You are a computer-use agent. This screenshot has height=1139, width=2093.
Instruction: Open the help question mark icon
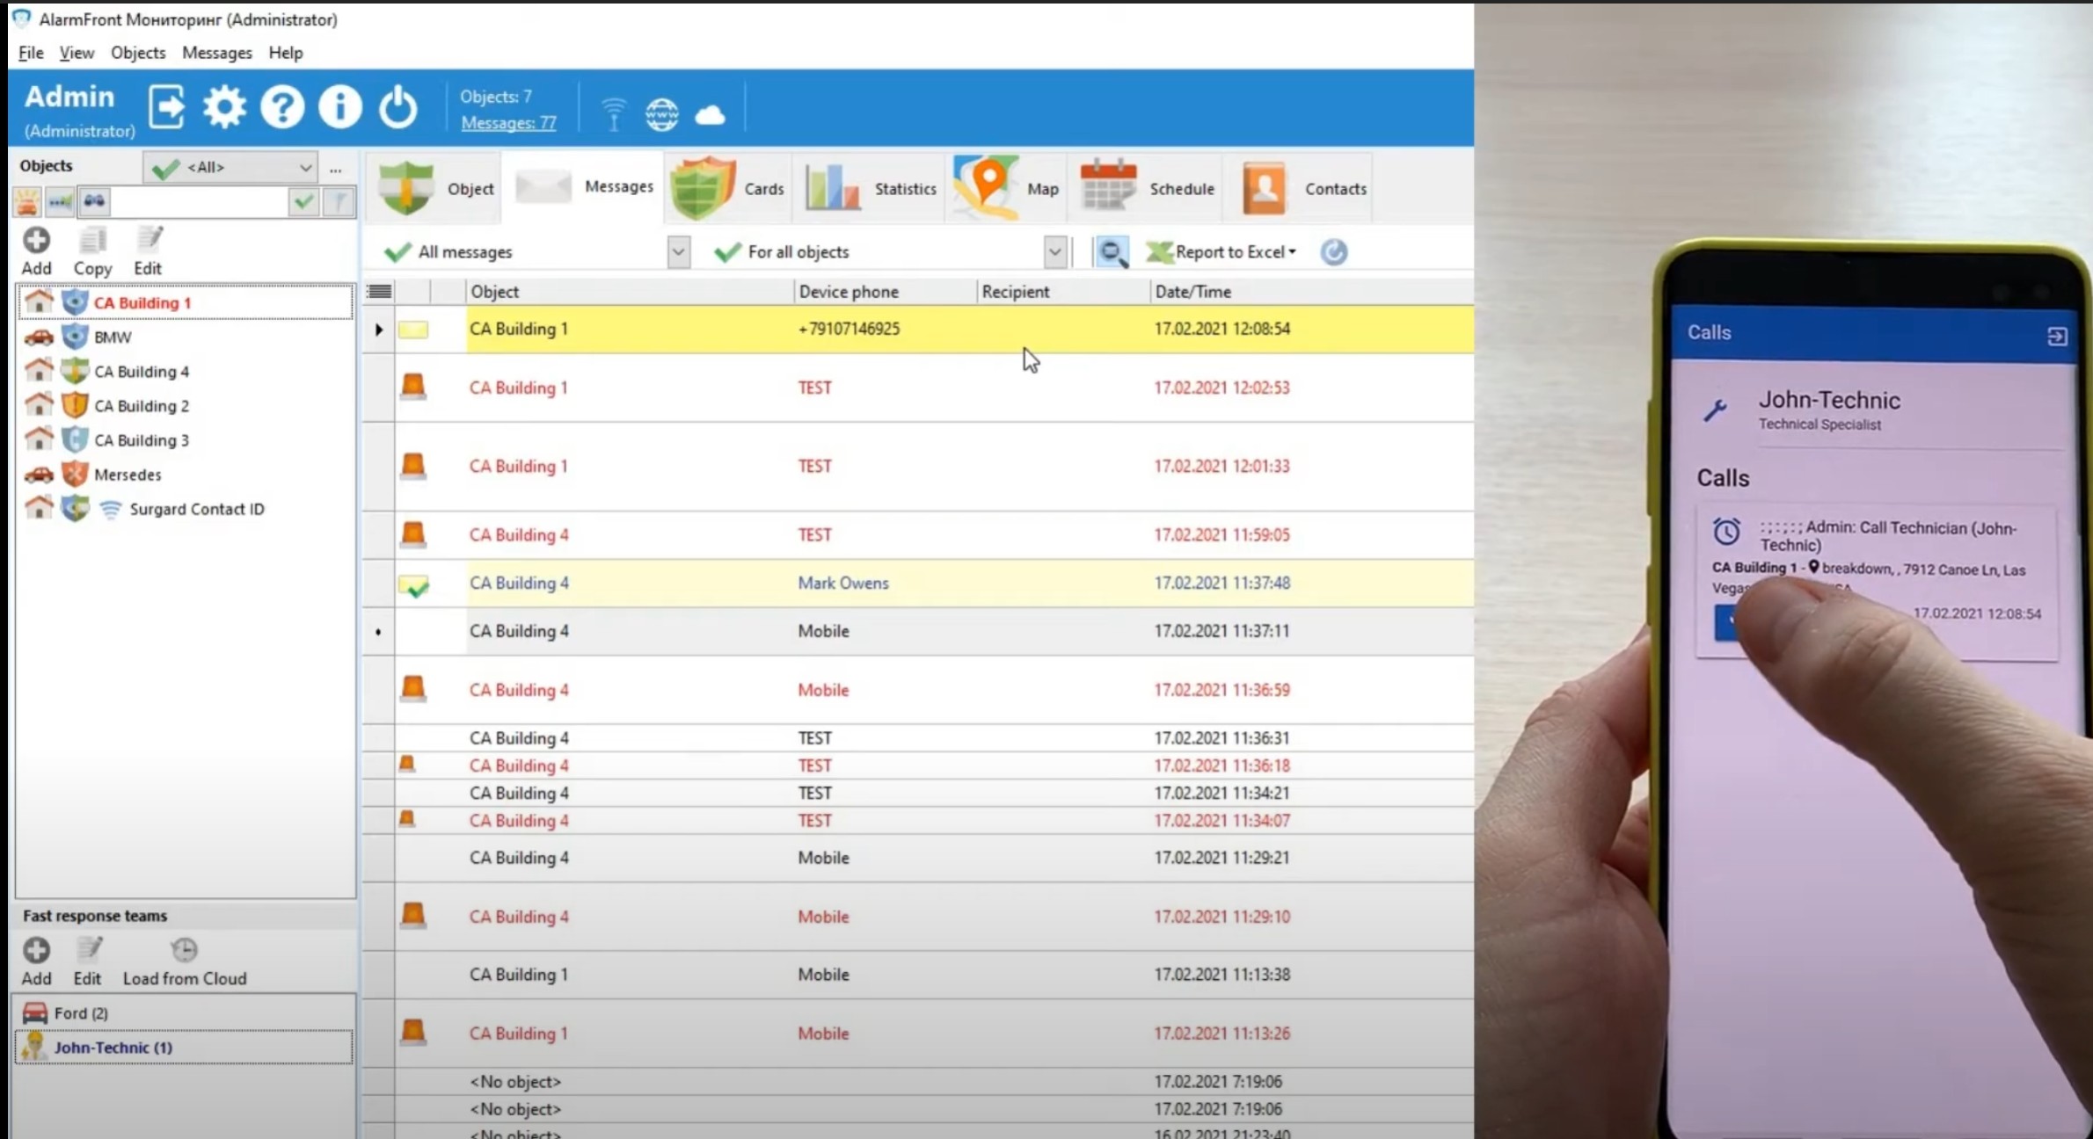click(x=282, y=108)
